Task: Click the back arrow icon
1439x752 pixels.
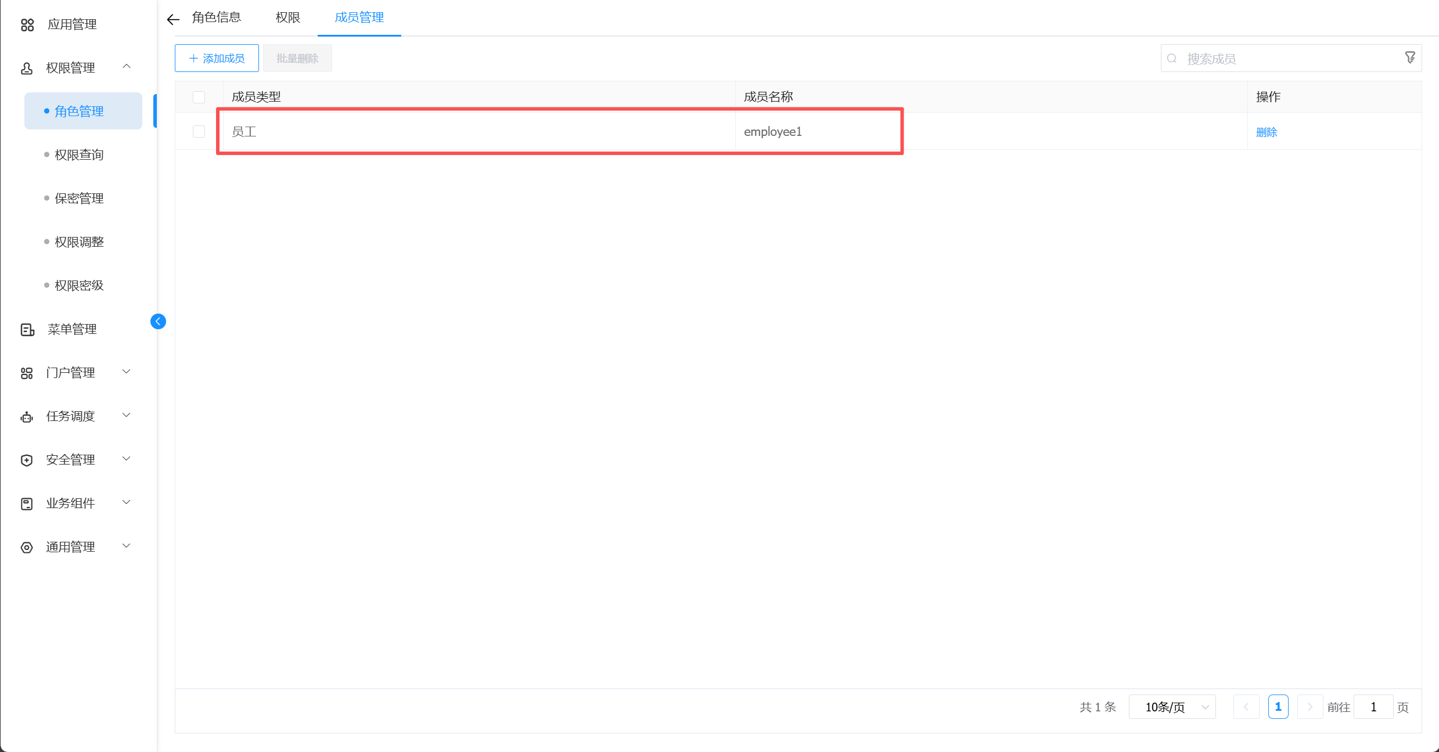Action: [173, 19]
